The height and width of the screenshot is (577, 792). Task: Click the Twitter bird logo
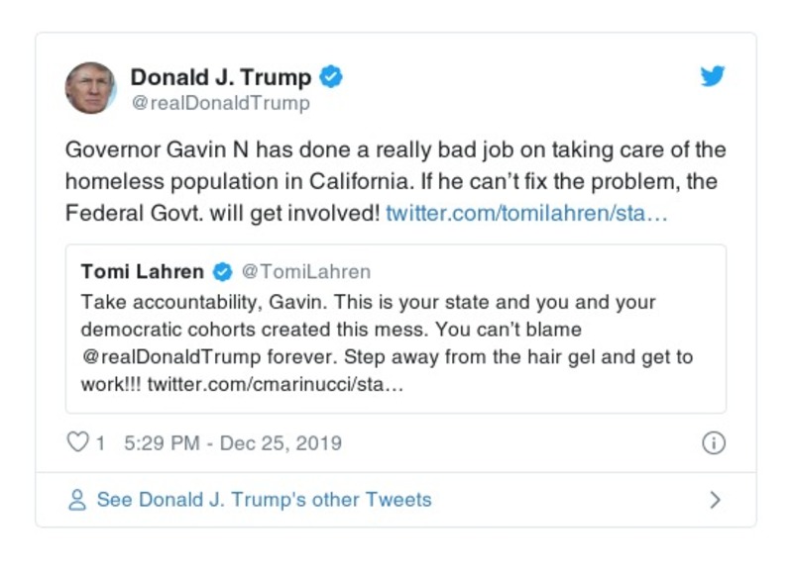coord(713,77)
